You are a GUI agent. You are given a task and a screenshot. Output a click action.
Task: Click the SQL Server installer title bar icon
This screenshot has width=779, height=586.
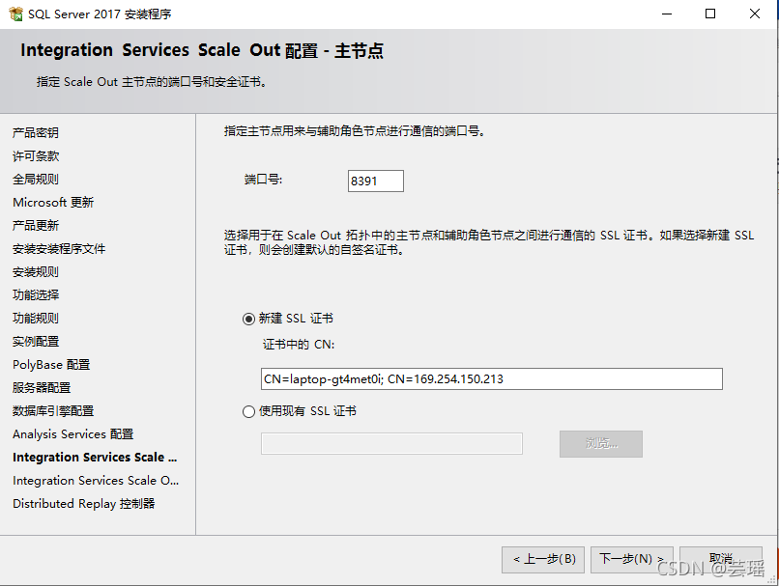click(15, 14)
